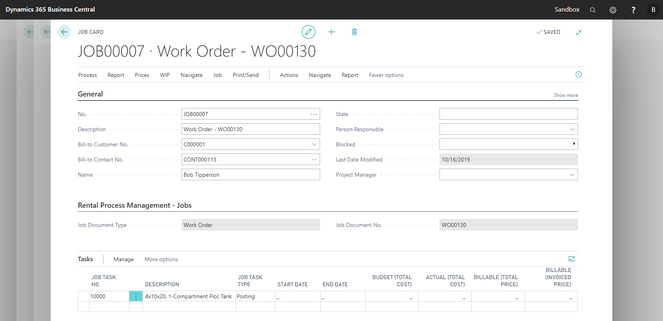The image size is (663, 321).
Task: Click the Job Document Type field
Action: tap(251, 225)
